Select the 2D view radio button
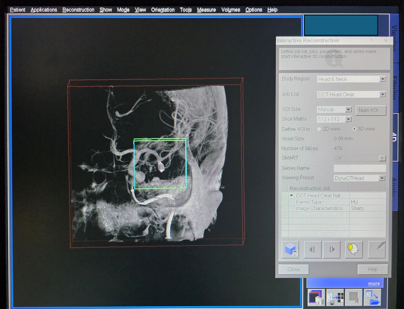This screenshot has height=309, width=404. [319, 129]
